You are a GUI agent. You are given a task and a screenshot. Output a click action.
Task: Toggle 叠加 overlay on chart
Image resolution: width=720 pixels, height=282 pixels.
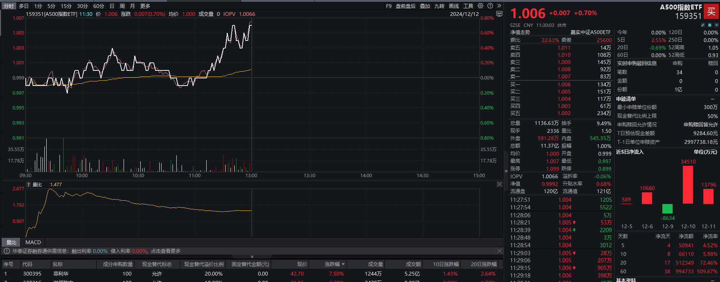[x=425, y=6]
